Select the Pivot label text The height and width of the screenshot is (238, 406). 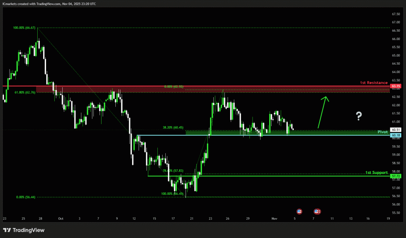click(x=382, y=132)
